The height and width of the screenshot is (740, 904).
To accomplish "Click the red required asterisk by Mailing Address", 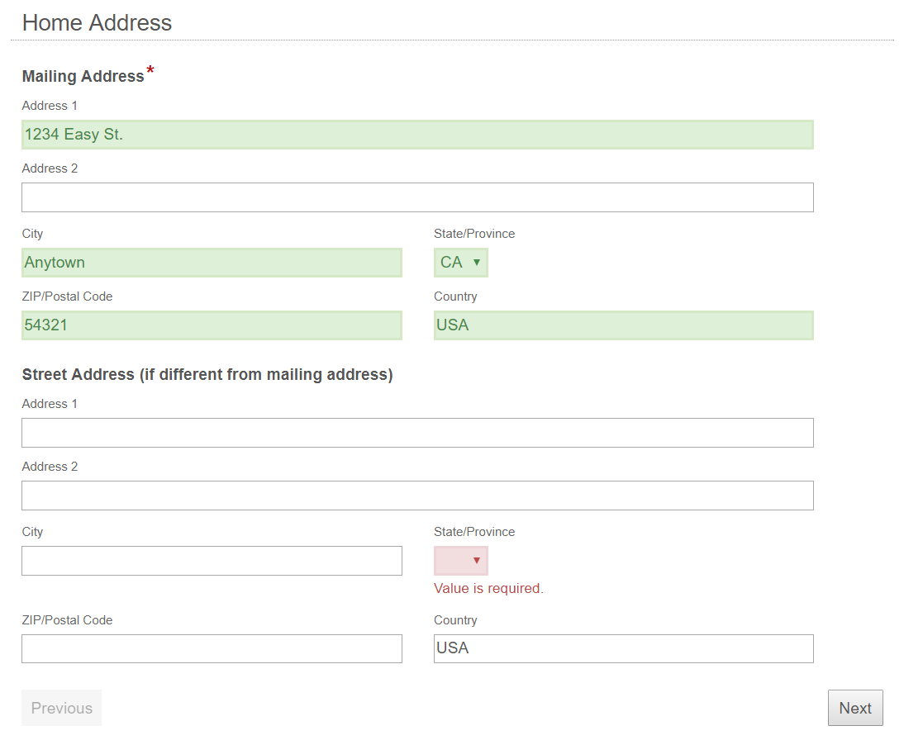I will tap(150, 71).
